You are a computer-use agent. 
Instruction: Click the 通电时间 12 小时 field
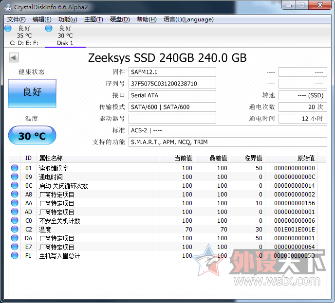(303, 119)
